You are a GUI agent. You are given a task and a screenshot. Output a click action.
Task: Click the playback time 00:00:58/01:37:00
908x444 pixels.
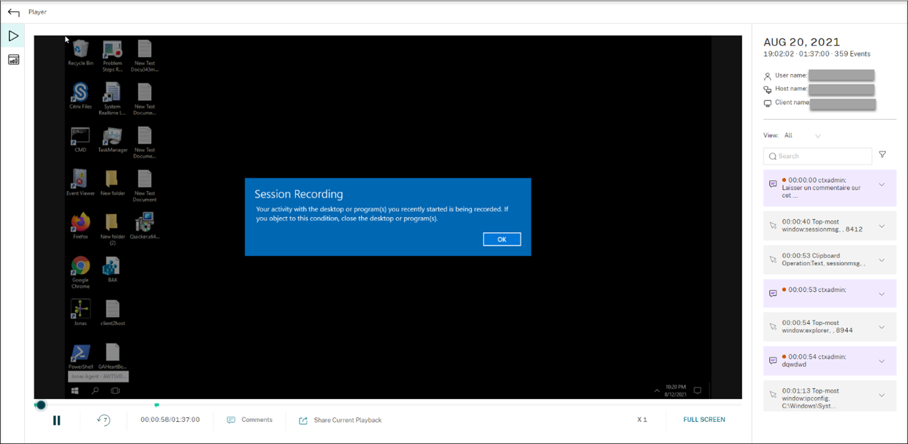pyautogui.click(x=170, y=420)
